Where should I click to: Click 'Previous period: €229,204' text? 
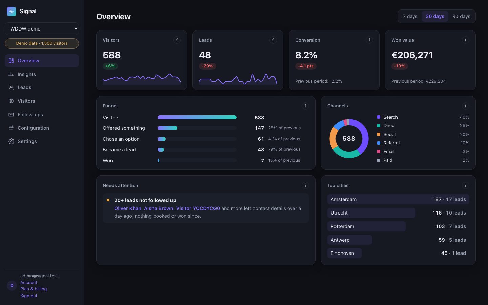419,81
